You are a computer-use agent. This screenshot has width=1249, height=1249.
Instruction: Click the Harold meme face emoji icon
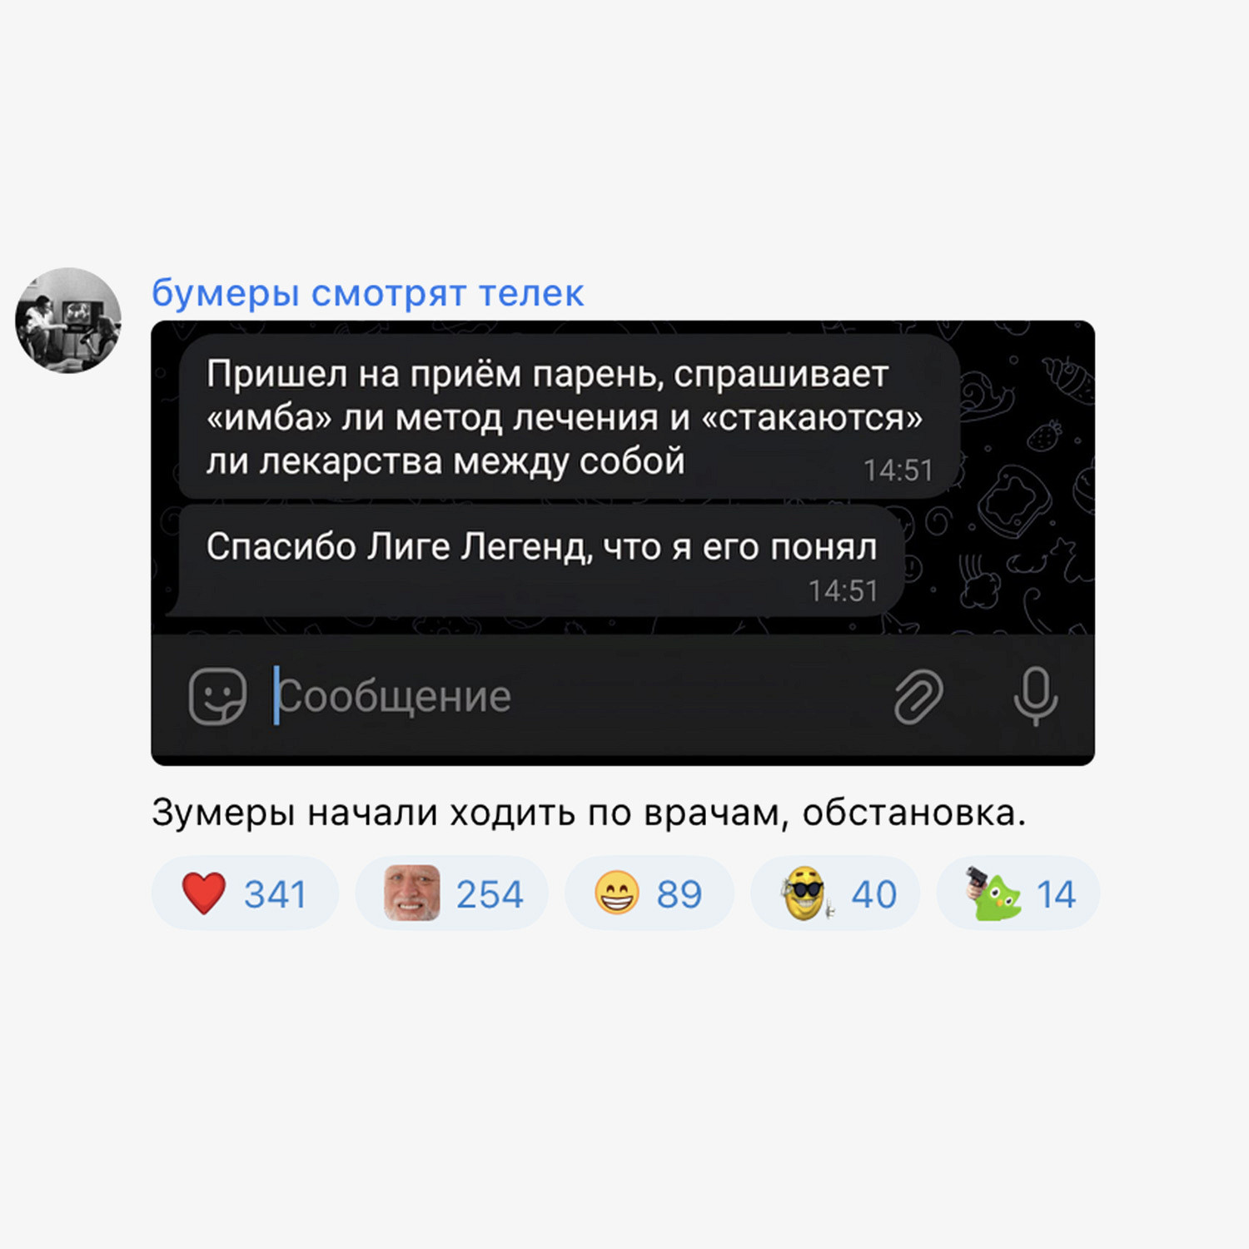click(x=411, y=893)
